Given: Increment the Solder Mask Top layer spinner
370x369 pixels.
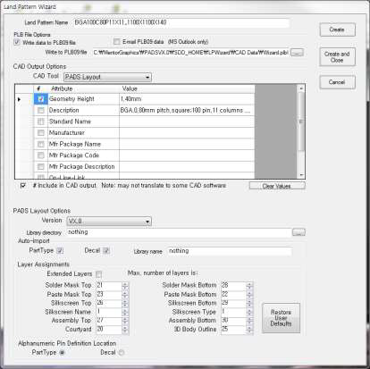Looking at the screenshot, I should click(x=125, y=284).
